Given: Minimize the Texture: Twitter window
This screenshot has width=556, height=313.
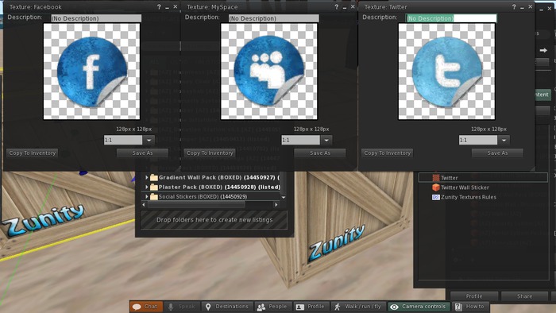Looking at the screenshot, I should [x=522, y=7].
